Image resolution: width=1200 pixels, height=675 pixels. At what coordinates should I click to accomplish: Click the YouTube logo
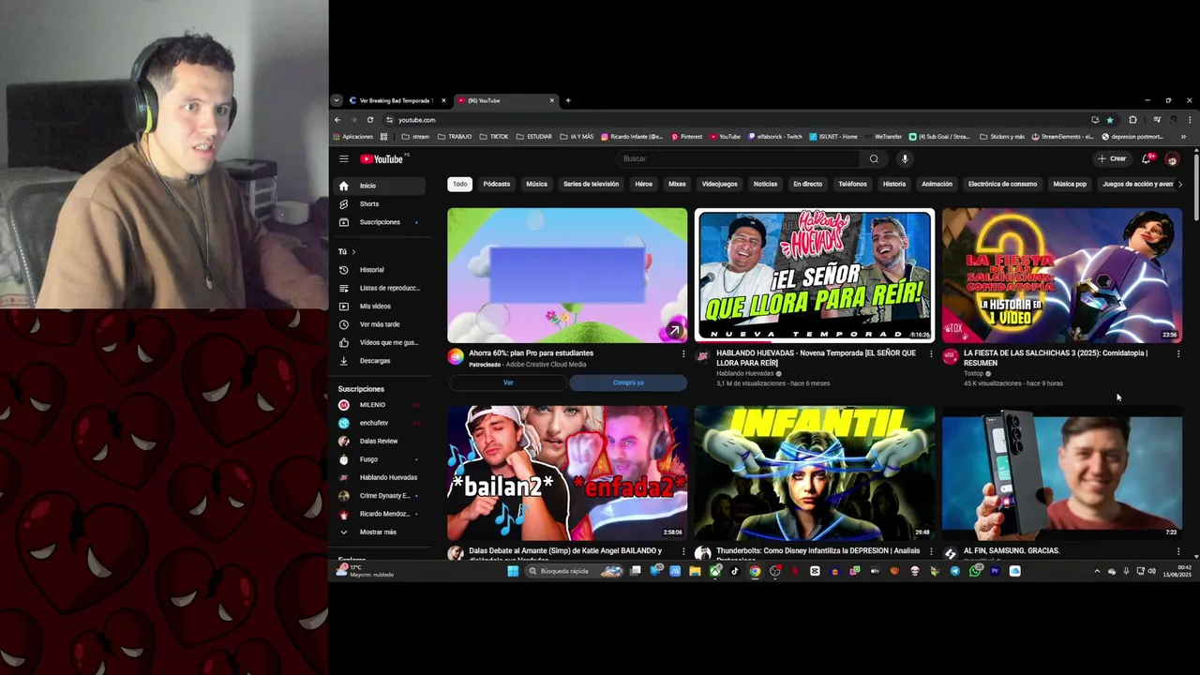point(382,159)
